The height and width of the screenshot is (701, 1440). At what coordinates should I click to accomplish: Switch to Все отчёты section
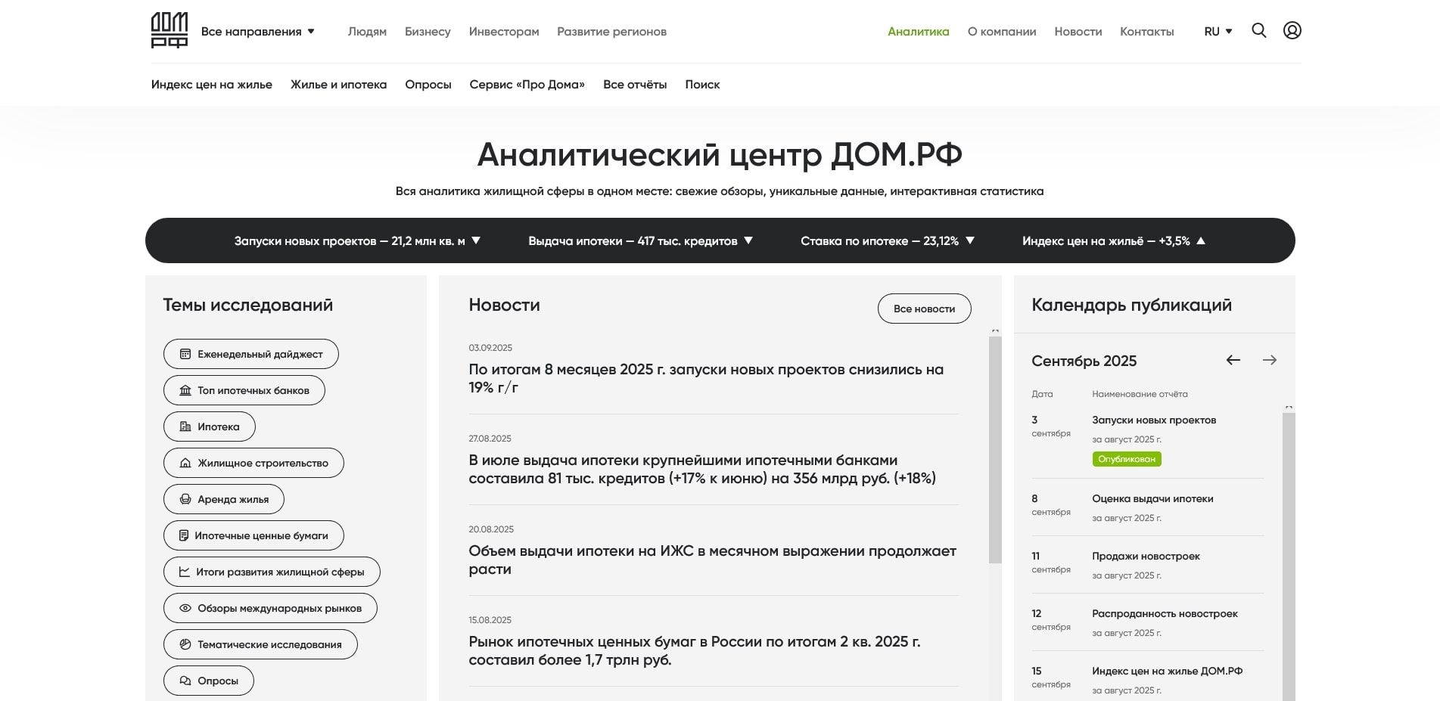click(x=634, y=84)
